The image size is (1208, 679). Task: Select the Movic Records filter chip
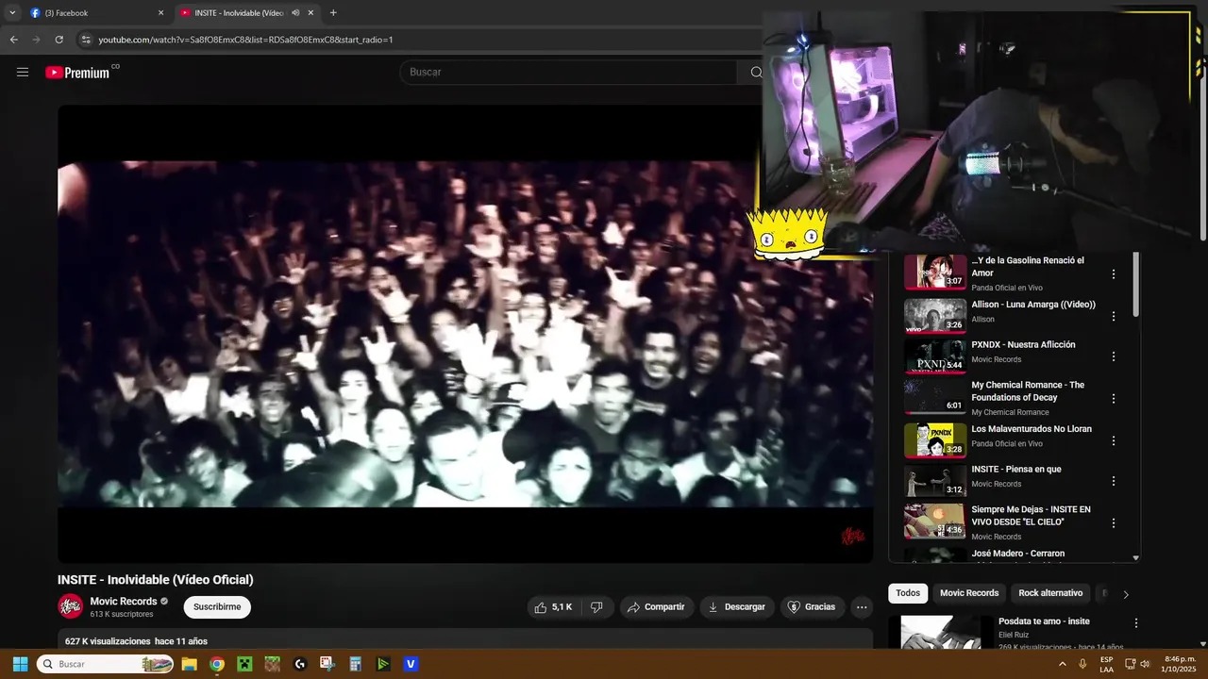[x=969, y=593]
